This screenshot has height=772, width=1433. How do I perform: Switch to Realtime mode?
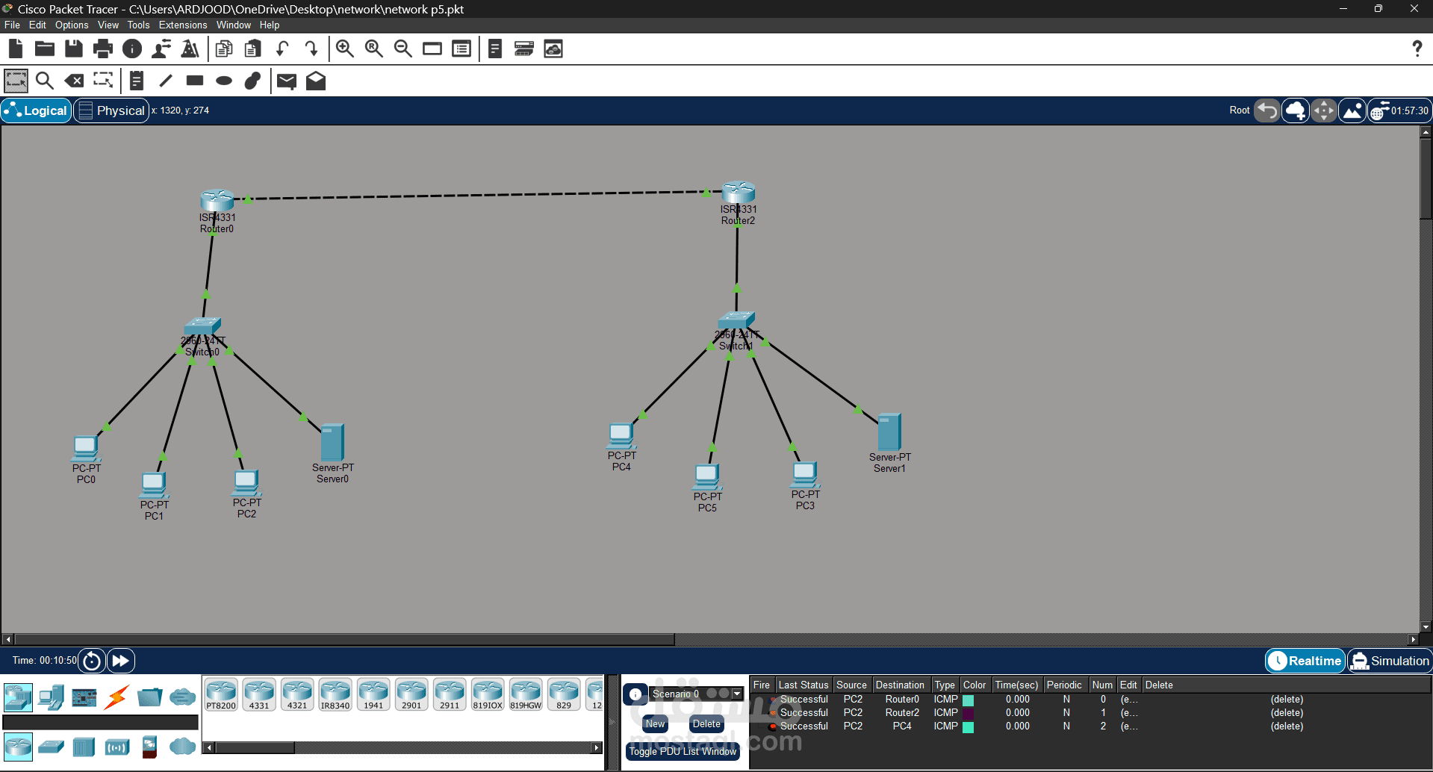(x=1305, y=661)
